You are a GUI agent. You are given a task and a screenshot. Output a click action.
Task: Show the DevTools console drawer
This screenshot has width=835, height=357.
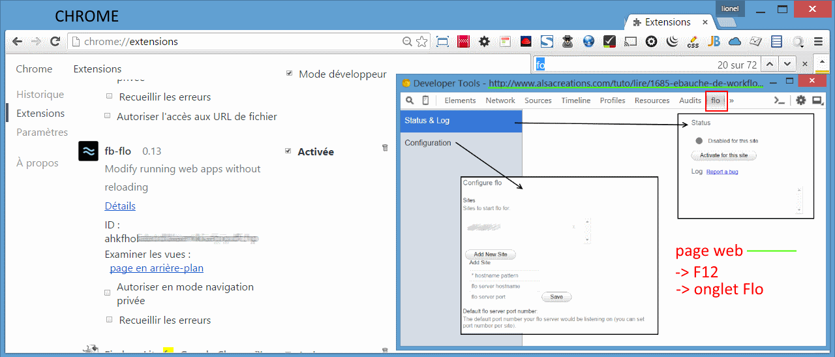[779, 101]
